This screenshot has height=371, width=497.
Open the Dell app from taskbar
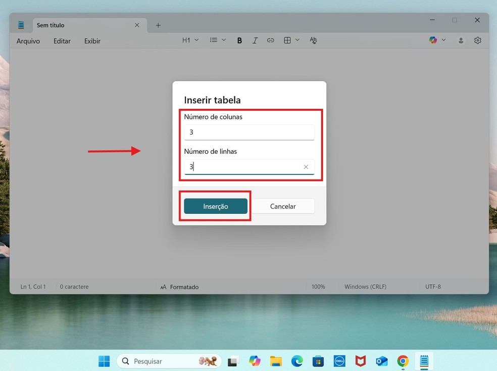(x=339, y=361)
